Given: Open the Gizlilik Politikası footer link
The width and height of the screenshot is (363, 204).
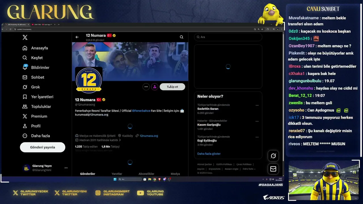Looking at the screenshot, I should (224, 164).
